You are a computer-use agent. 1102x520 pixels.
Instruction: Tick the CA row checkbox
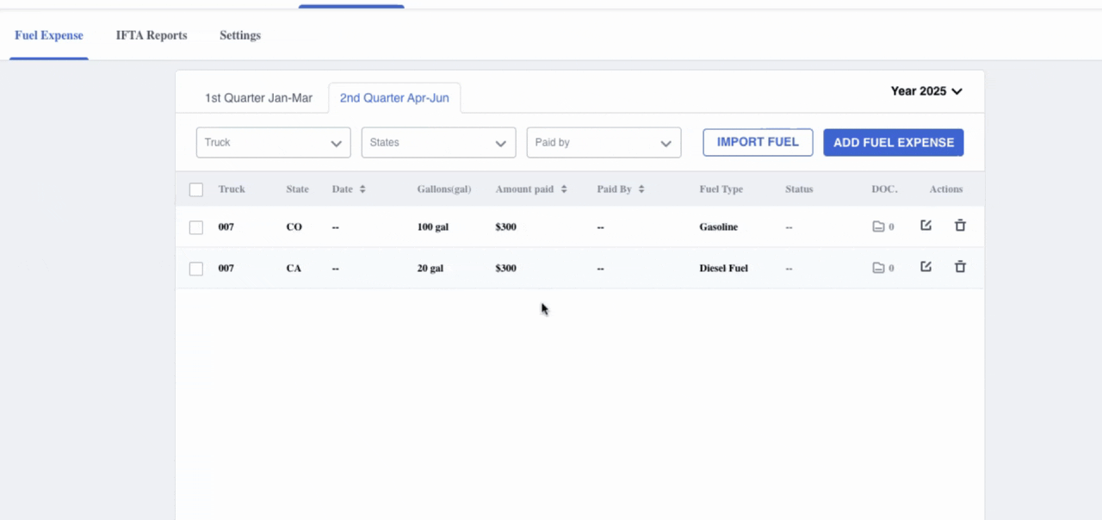click(x=196, y=269)
